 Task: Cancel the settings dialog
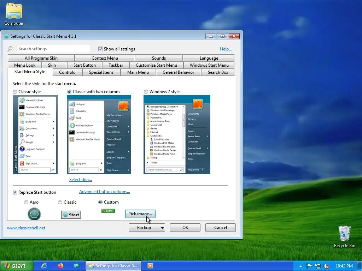click(221, 228)
